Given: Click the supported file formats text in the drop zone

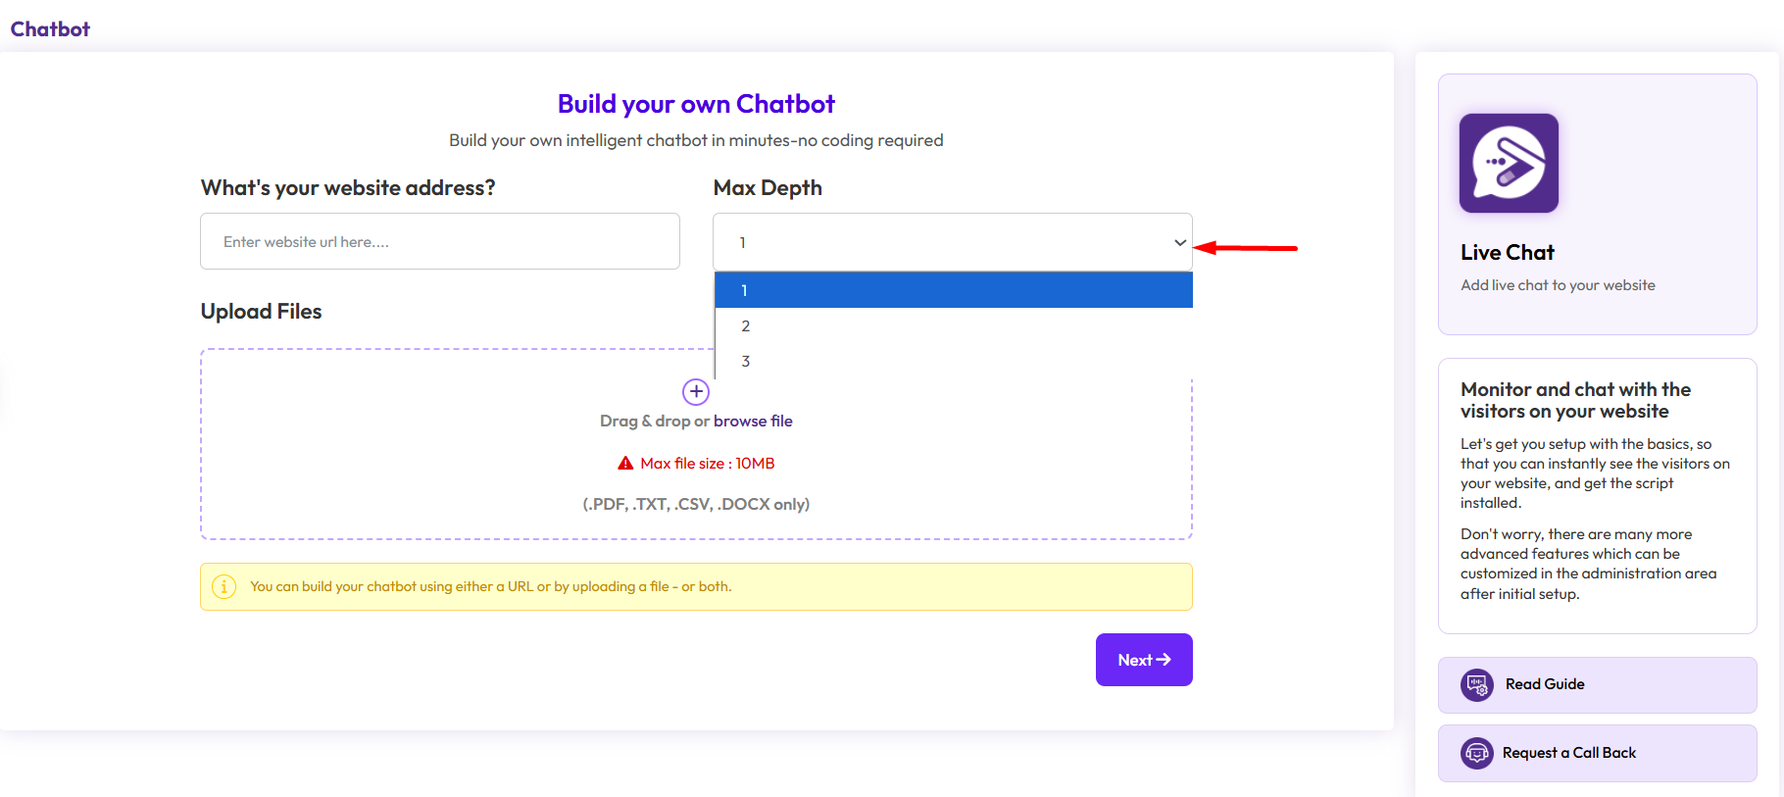Looking at the screenshot, I should [x=696, y=504].
